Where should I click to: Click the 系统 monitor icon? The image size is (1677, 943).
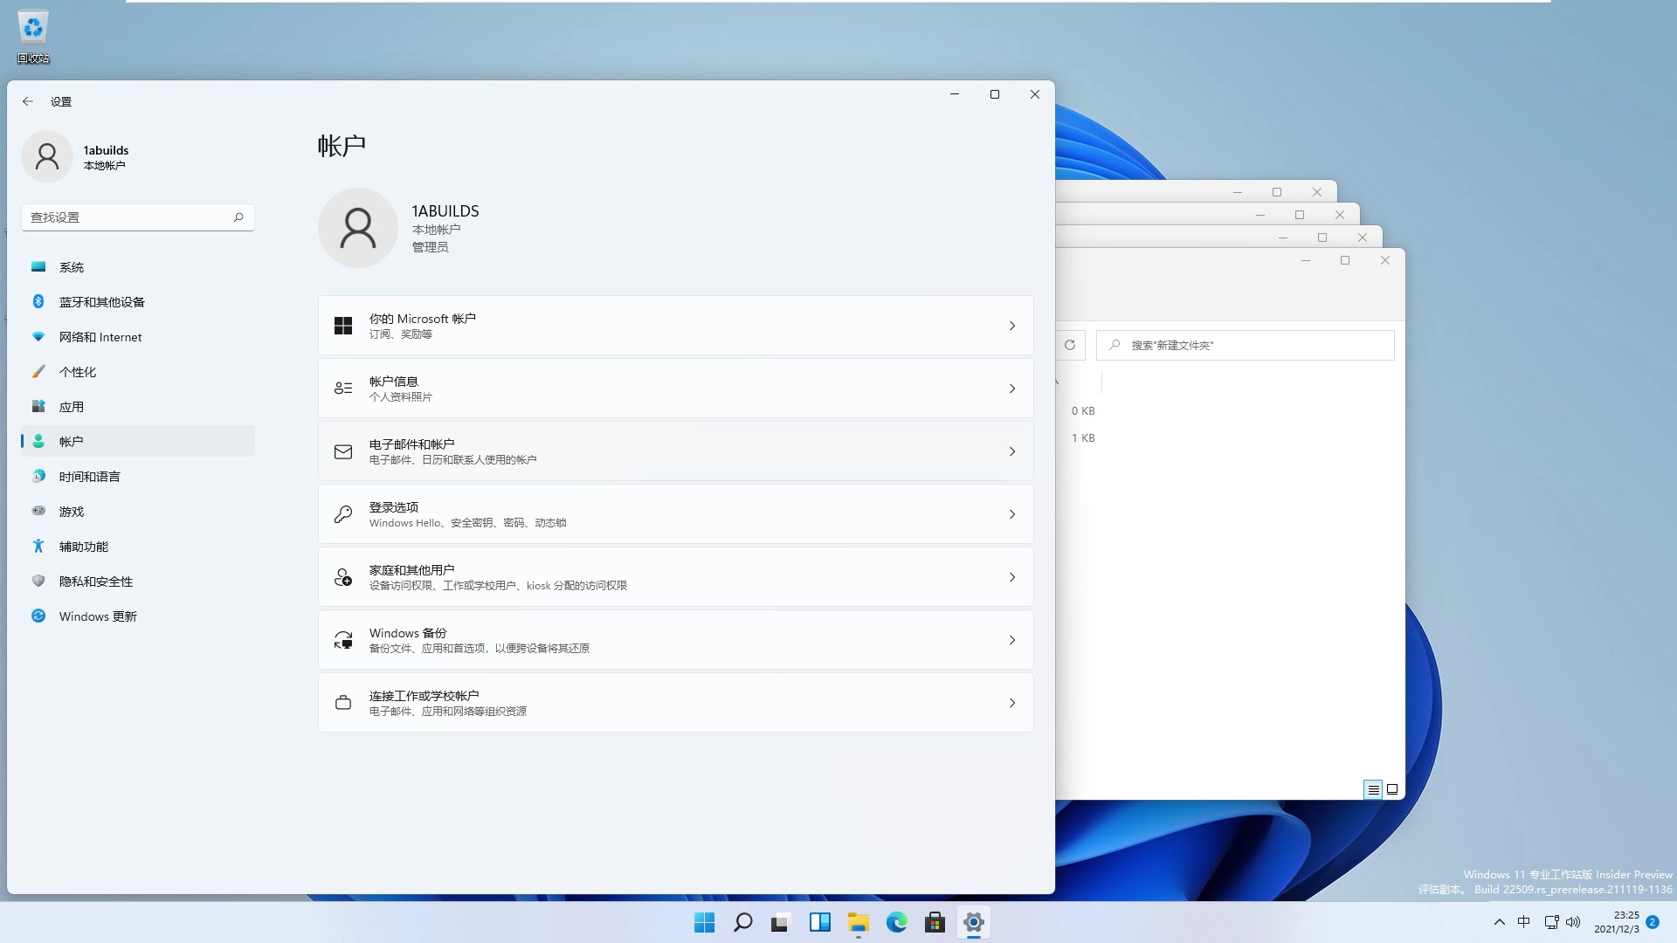[x=38, y=266]
